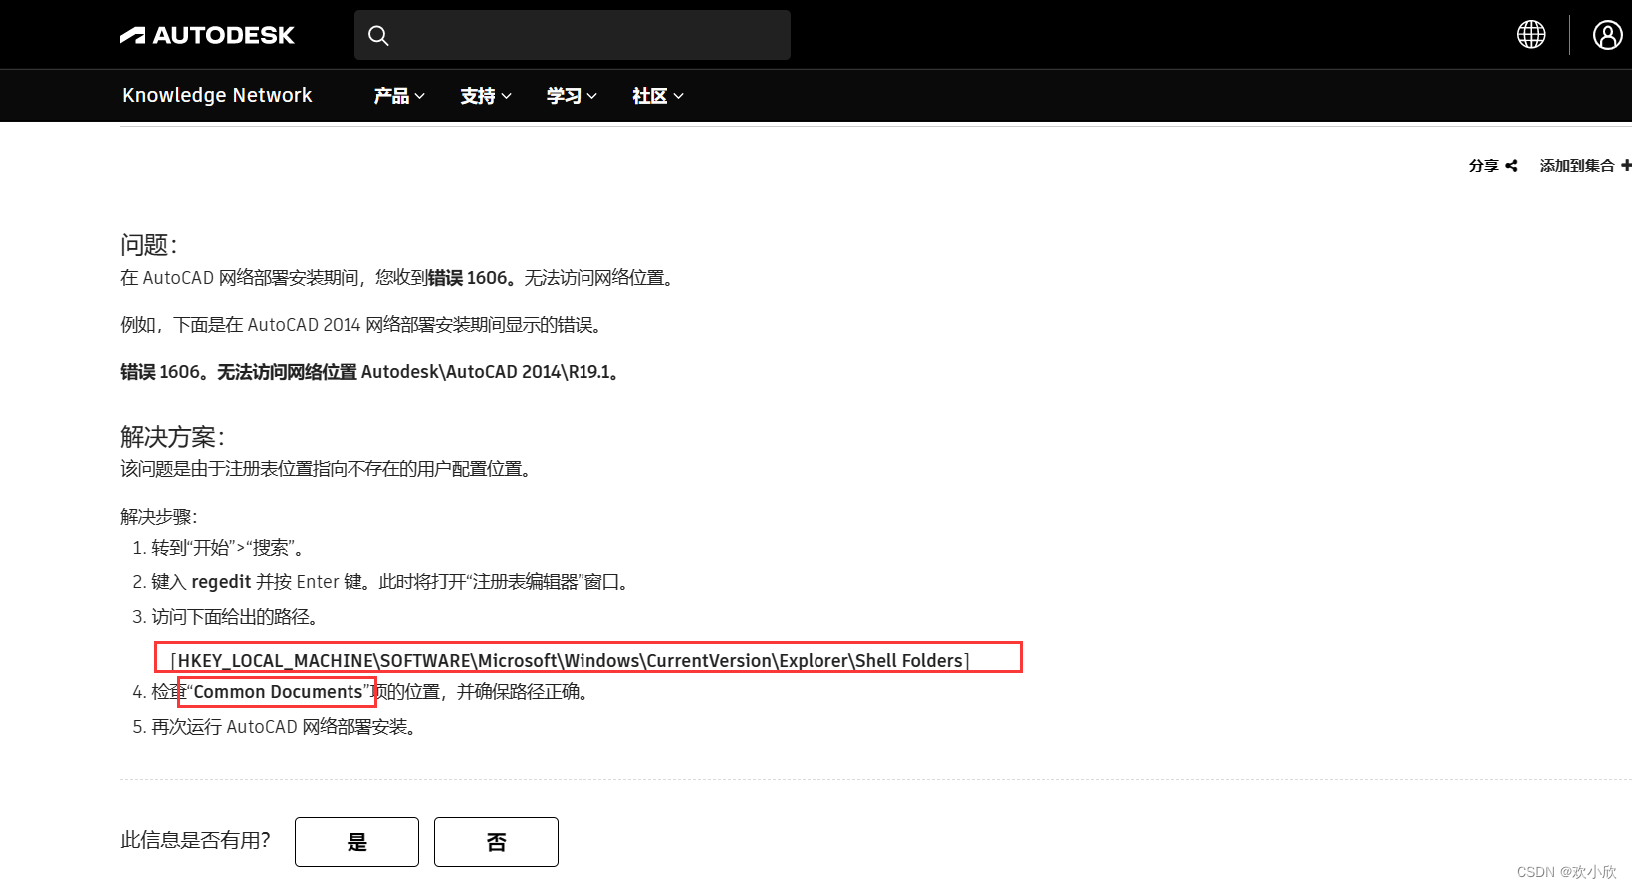Screen dimensions: 1632x889
Task: Open the user account profile icon
Action: click(1606, 35)
